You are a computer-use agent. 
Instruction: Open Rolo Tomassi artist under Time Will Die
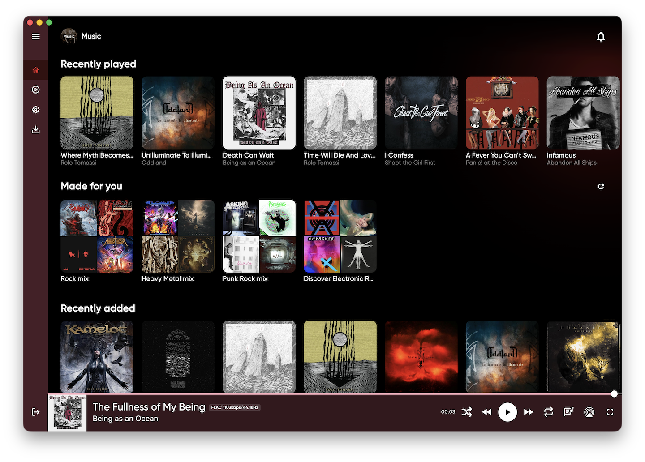322,163
